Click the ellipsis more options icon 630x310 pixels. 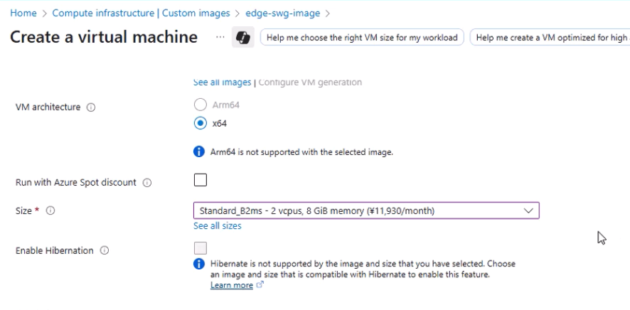tap(220, 37)
